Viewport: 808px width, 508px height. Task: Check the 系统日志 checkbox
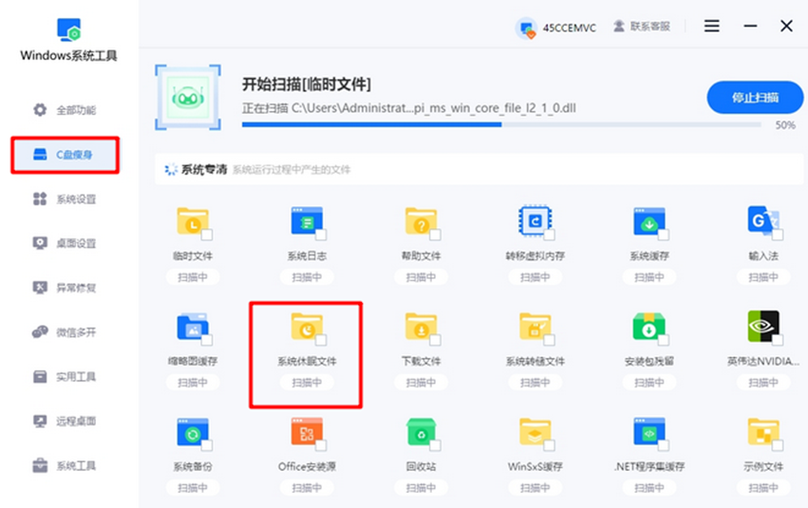coord(321,235)
